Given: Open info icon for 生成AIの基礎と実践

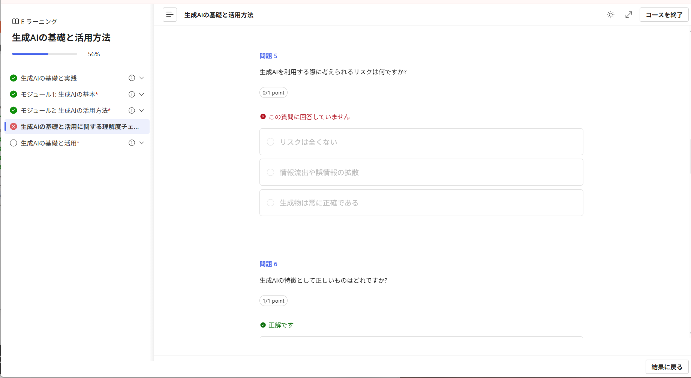Looking at the screenshot, I should [132, 78].
